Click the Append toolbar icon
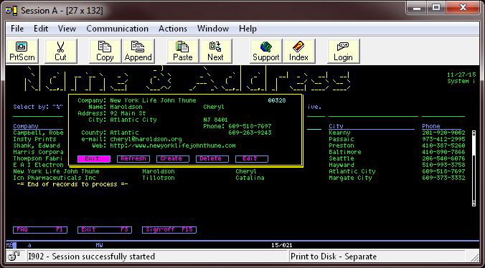 pyautogui.click(x=138, y=51)
